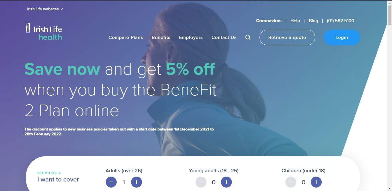392x191 pixels.
Task: Increase the Adults (over 26) count
Action: 137,182
